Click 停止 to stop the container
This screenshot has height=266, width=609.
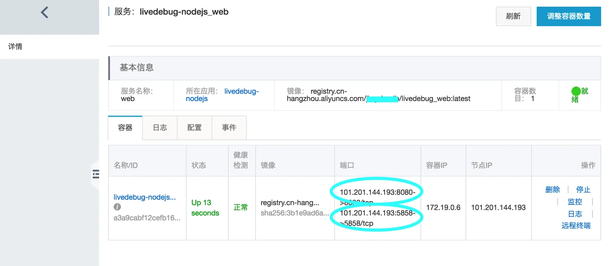[x=583, y=190]
